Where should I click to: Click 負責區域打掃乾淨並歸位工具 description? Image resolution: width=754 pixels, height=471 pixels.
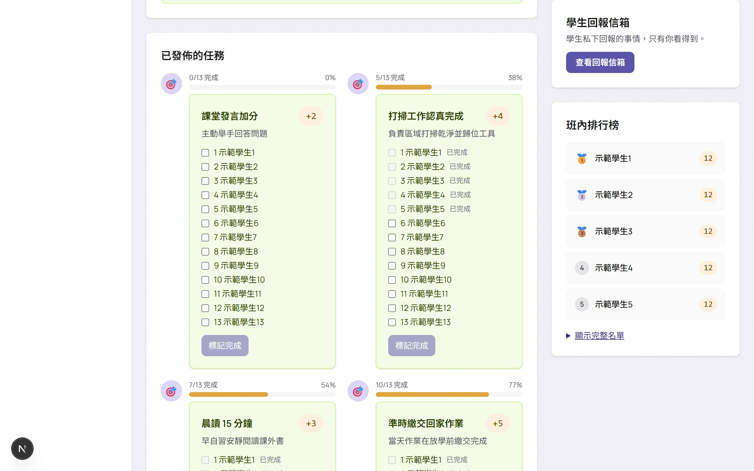pos(442,134)
